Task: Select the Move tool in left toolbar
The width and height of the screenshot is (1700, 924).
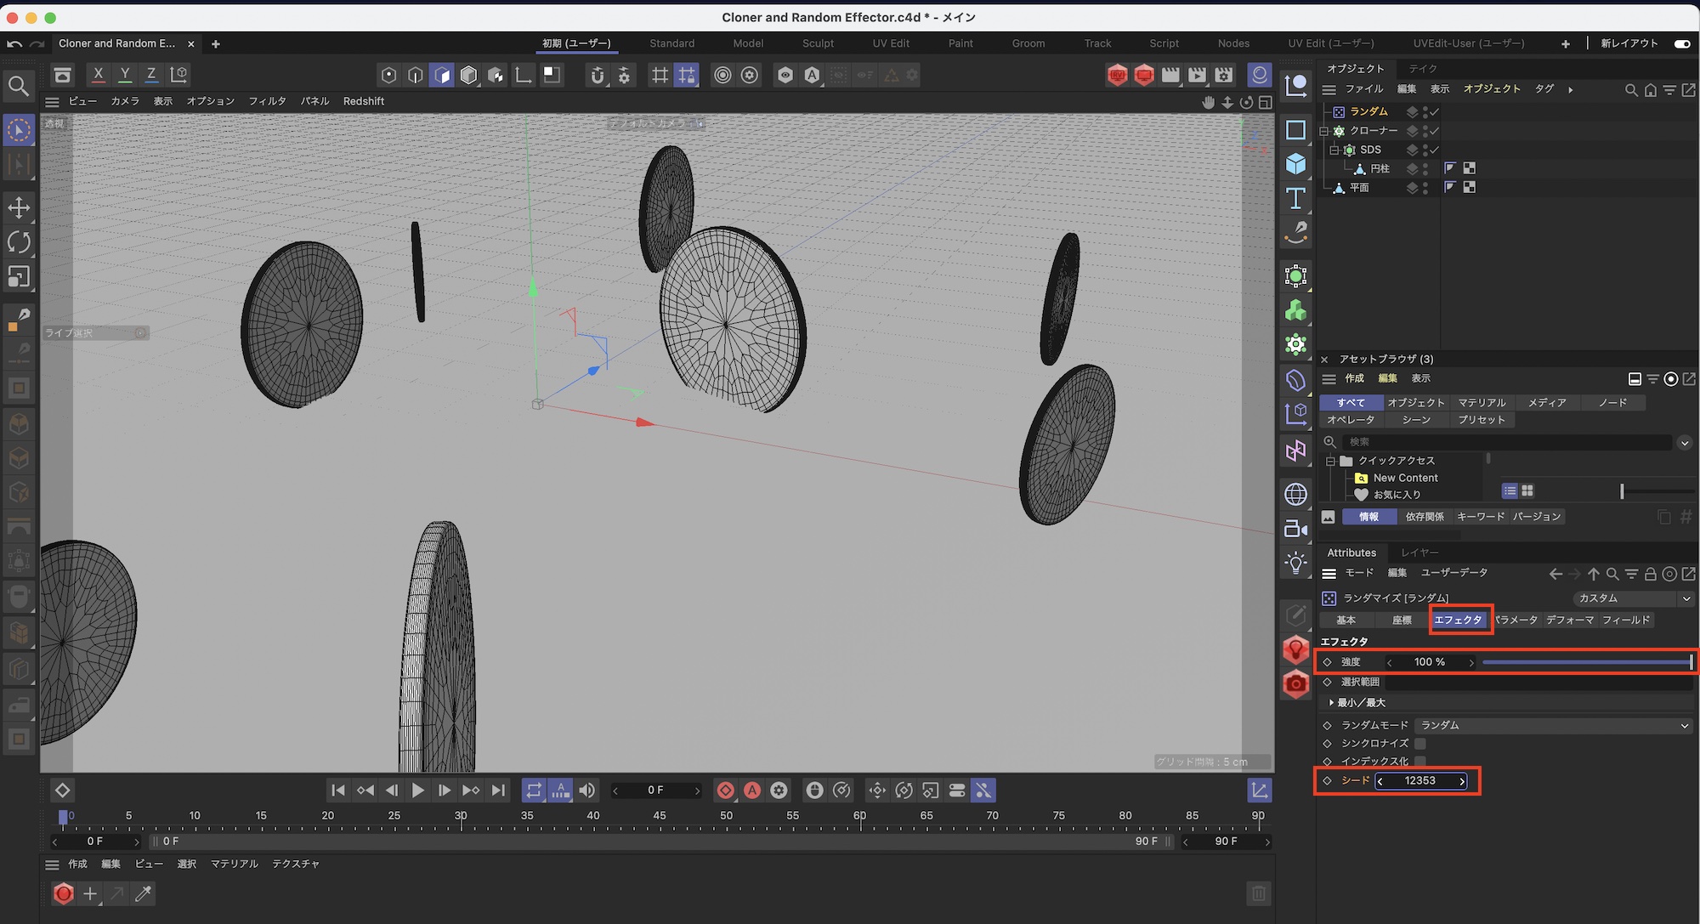Action: pyautogui.click(x=19, y=207)
